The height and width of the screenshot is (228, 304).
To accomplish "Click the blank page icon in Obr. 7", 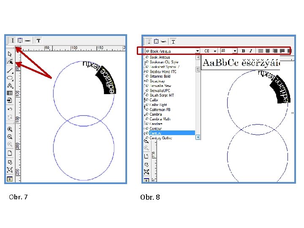I will click(10, 153).
